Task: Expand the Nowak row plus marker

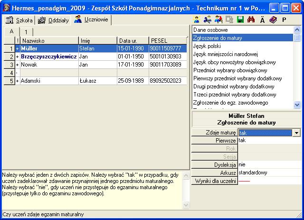Action: [x=18, y=65]
